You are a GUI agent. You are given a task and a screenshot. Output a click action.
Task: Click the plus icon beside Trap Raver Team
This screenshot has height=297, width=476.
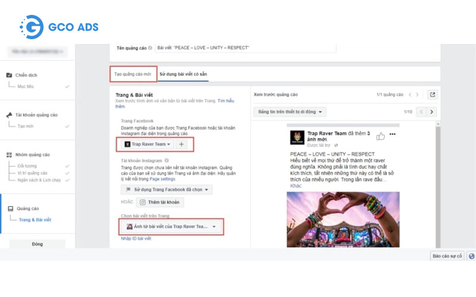pos(182,144)
